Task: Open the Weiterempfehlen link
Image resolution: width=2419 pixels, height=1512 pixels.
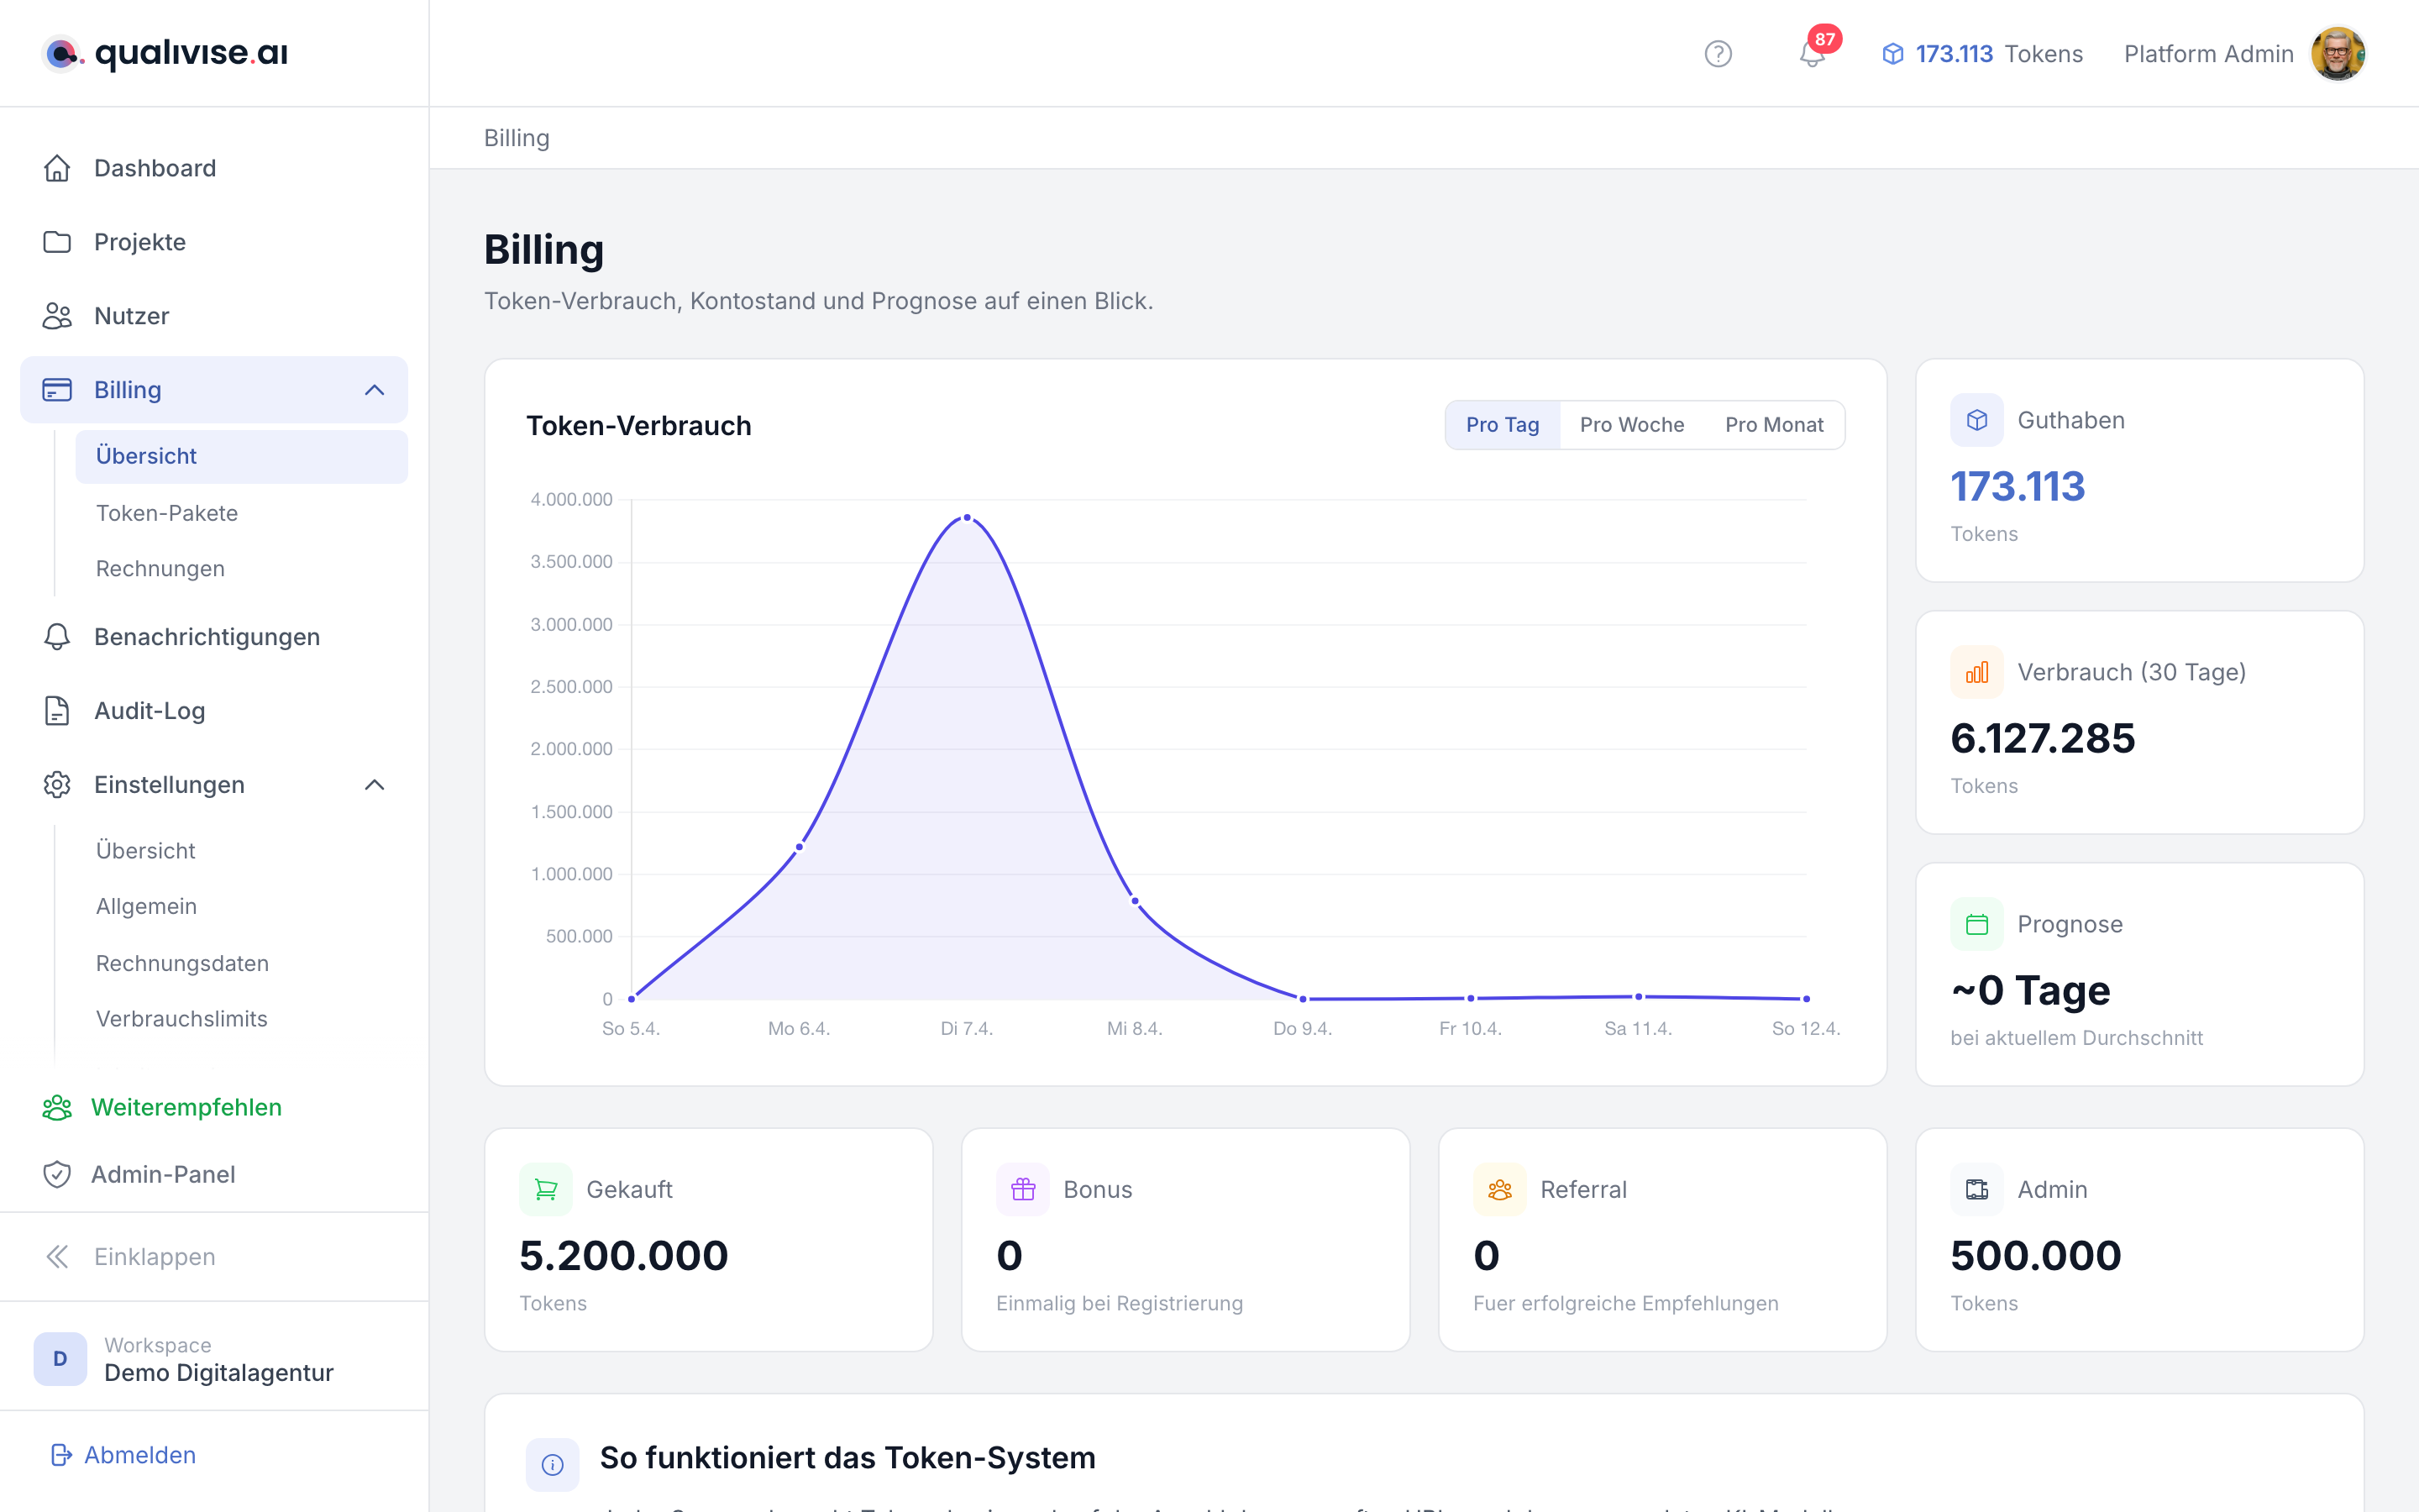Action: [186, 1107]
